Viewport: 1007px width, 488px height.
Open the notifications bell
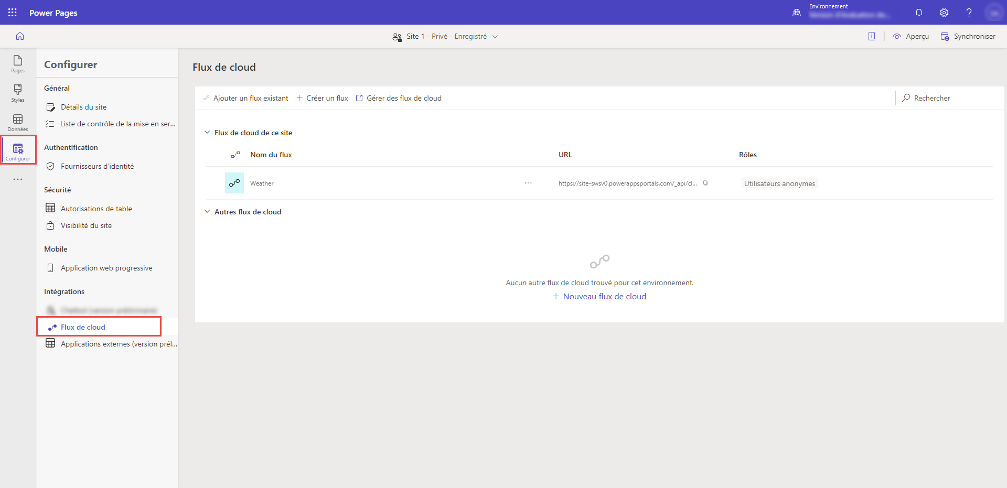(x=918, y=12)
